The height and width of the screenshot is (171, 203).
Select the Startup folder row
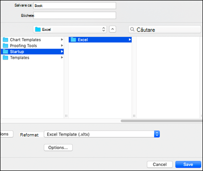coord(32,51)
